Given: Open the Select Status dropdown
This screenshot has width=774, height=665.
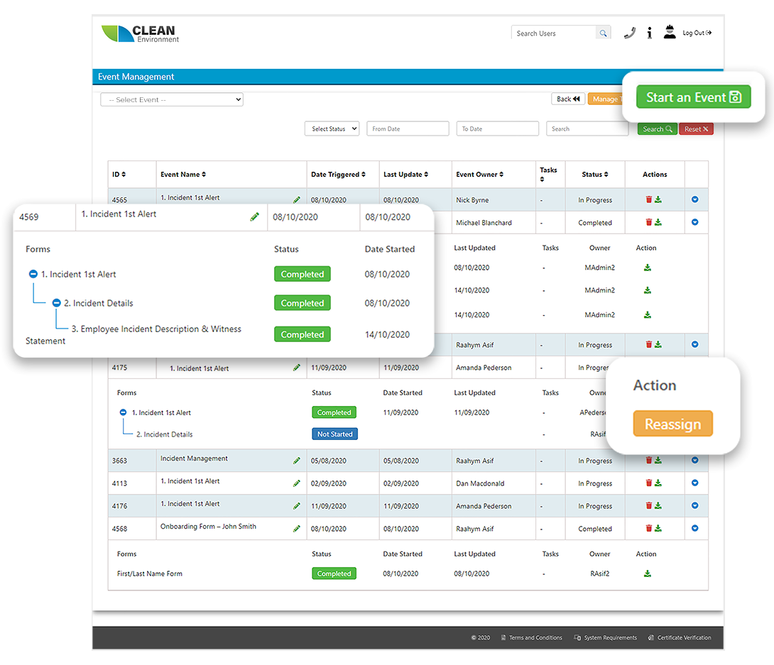Looking at the screenshot, I should (x=332, y=128).
